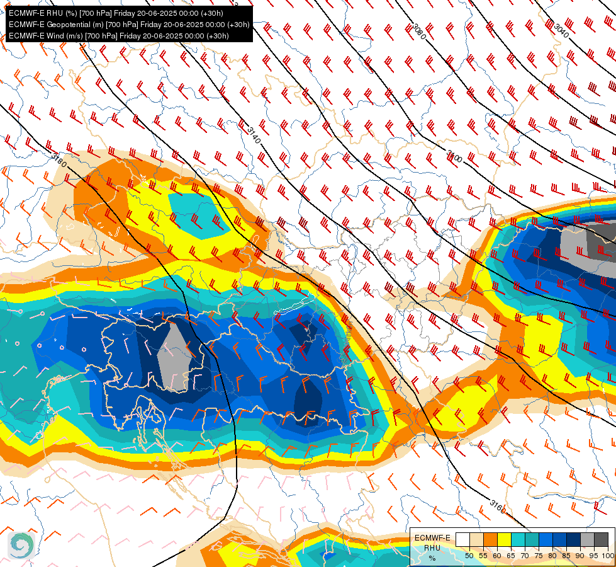Click the legend value 95
Image resolution: width=616 pixels, height=567 pixels.
(x=595, y=556)
